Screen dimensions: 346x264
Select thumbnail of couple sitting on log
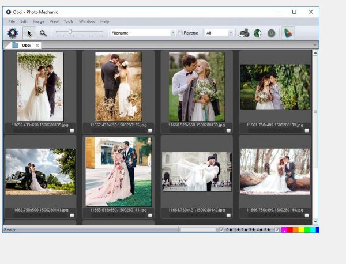point(275,172)
